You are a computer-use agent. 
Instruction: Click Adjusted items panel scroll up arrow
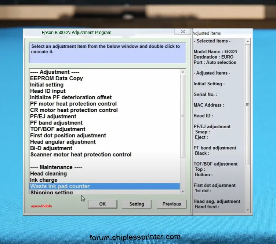click(248, 41)
